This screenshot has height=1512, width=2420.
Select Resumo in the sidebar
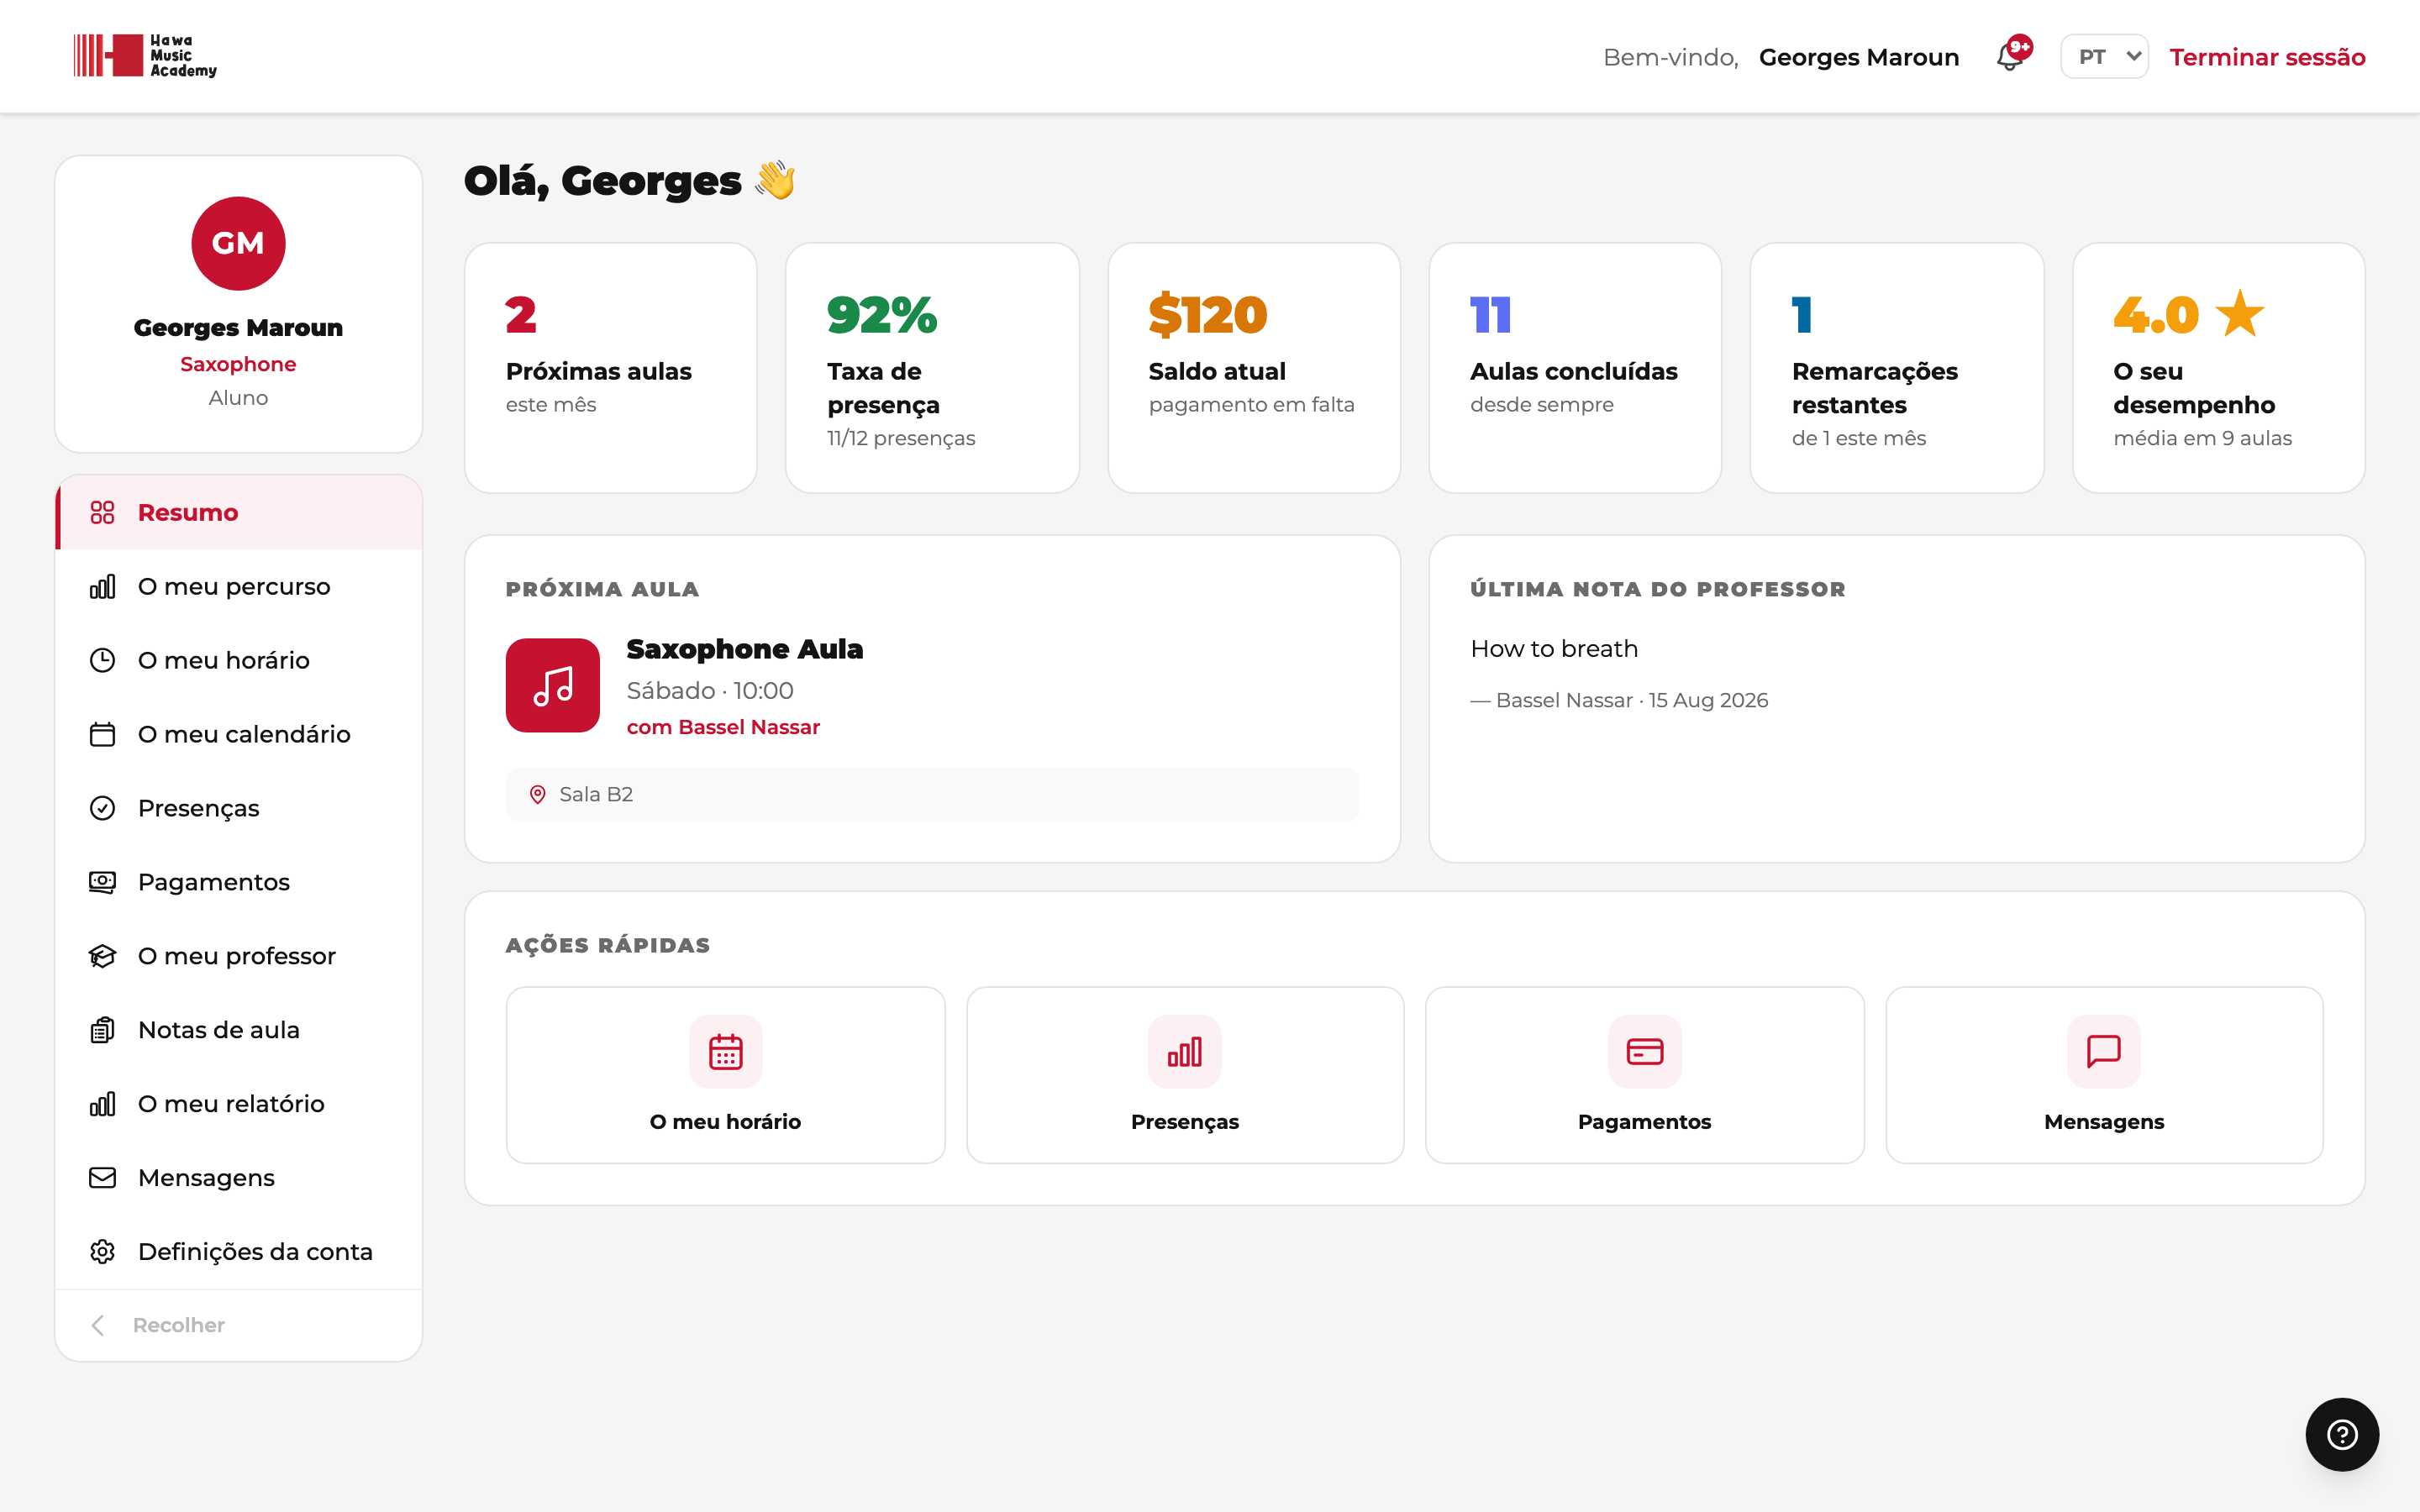tap(239, 512)
